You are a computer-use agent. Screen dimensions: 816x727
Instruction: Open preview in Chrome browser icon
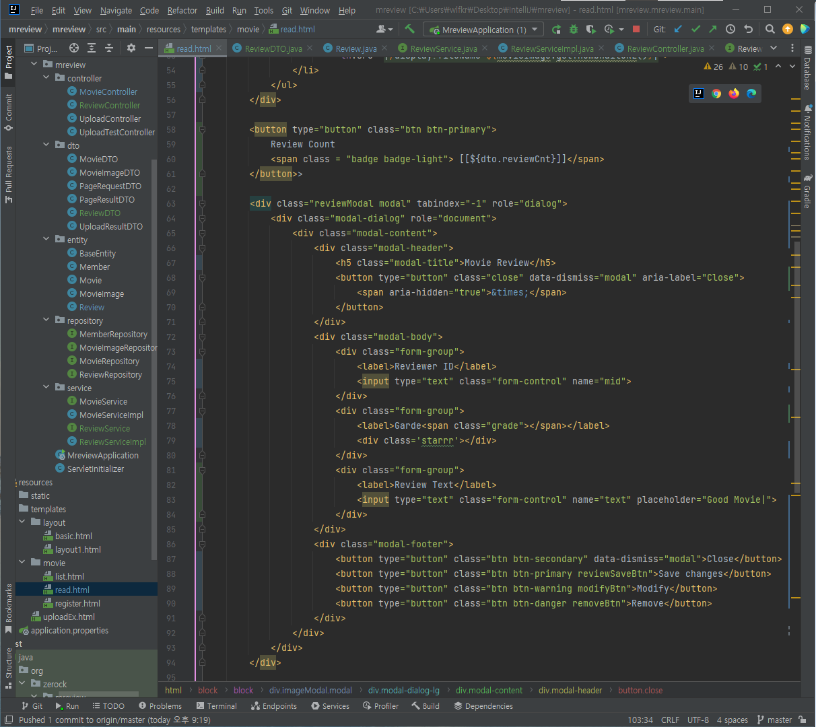tap(716, 94)
